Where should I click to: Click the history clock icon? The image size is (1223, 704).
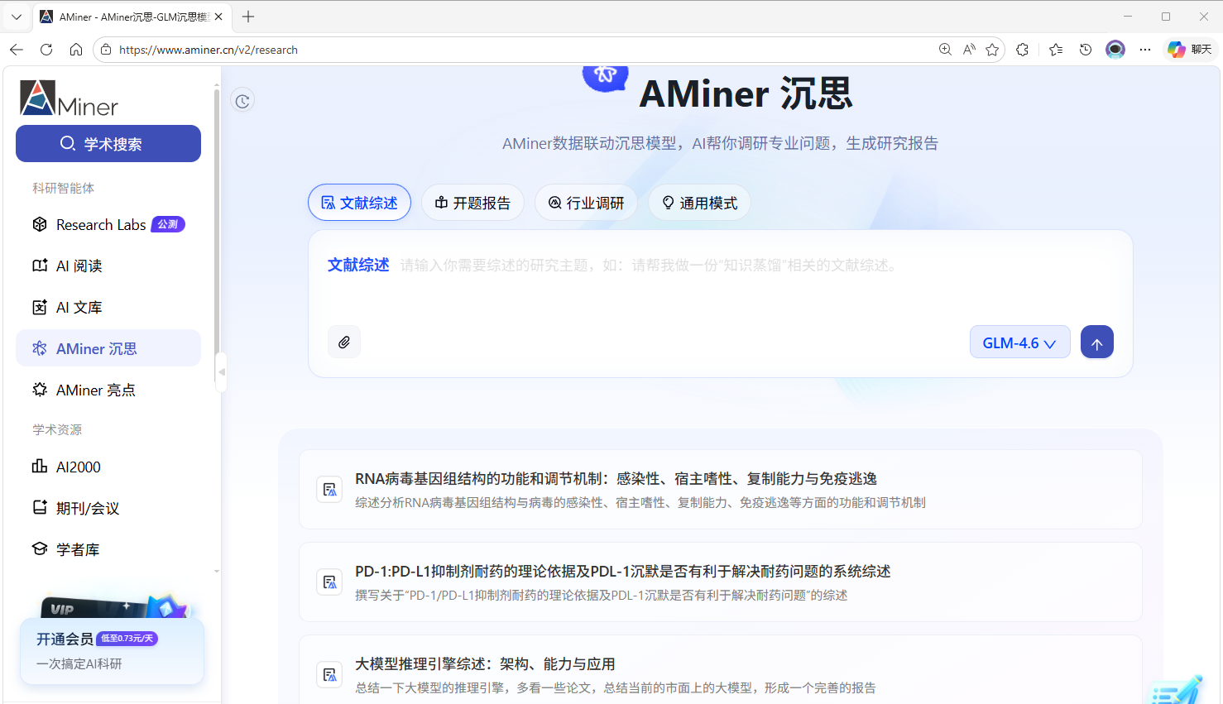point(242,101)
